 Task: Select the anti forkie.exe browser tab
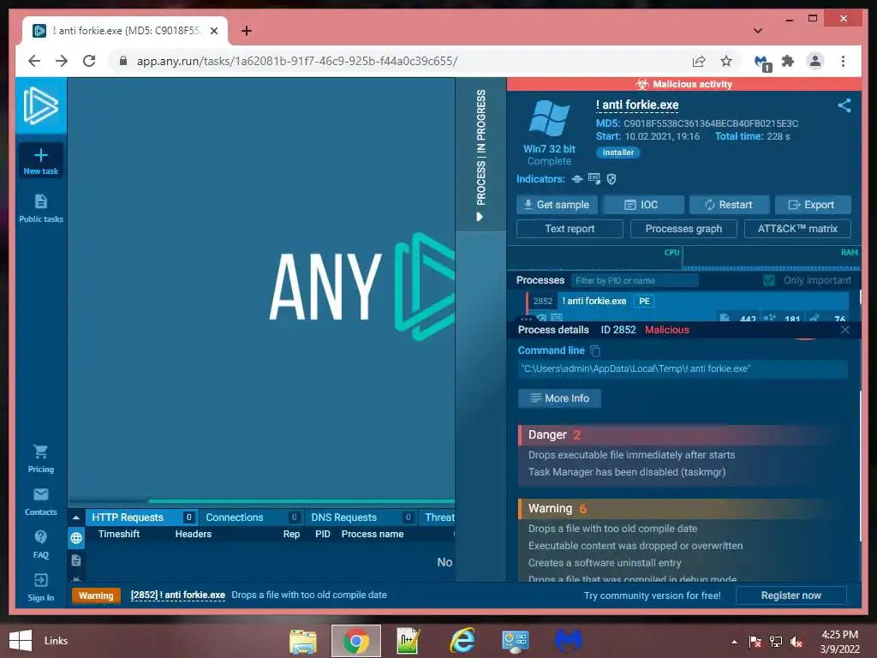tap(125, 31)
